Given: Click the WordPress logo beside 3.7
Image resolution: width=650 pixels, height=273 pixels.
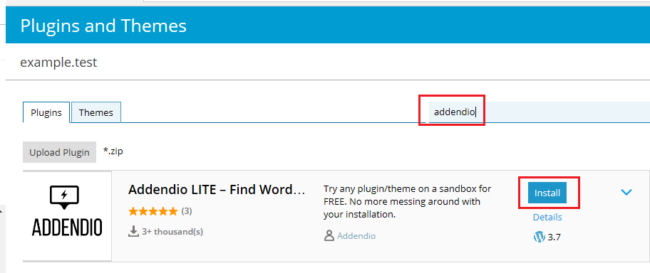Looking at the screenshot, I should coord(539,237).
